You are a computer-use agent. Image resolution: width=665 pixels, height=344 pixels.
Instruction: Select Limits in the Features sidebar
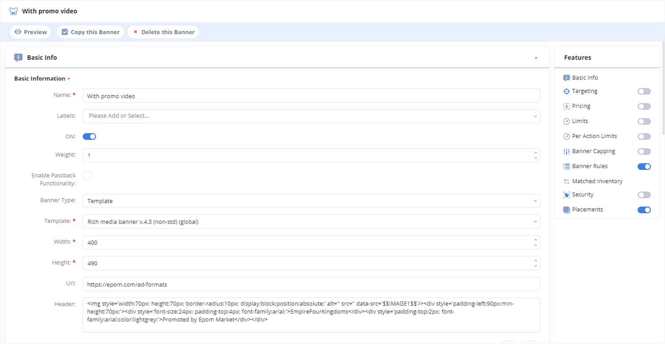[x=581, y=121]
